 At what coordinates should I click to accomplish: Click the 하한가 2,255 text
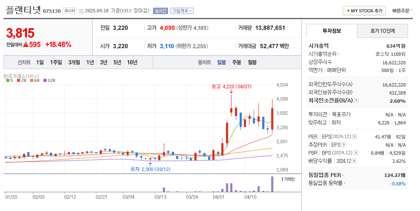(x=191, y=46)
